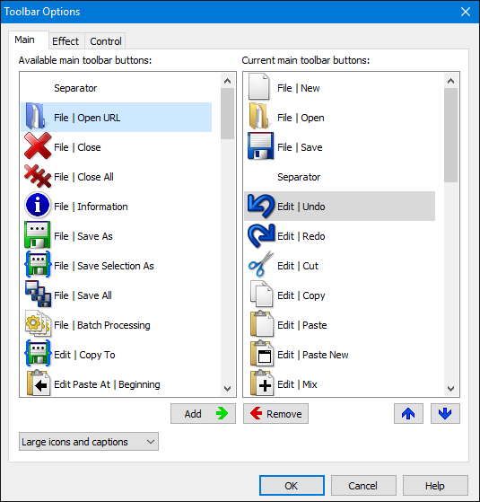Select the 'File | Close All' text
Image resolution: width=480 pixels, height=502 pixels.
pos(83,177)
